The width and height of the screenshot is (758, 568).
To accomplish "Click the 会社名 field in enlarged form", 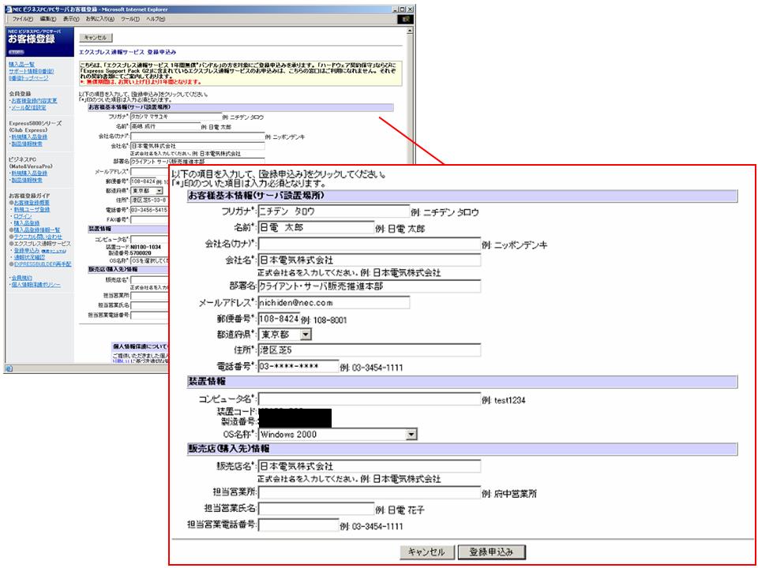I will click(370, 260).
